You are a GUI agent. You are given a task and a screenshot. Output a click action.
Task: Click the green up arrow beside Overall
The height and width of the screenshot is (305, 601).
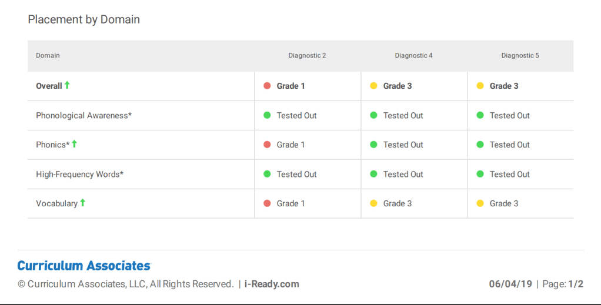pos(67,85)
